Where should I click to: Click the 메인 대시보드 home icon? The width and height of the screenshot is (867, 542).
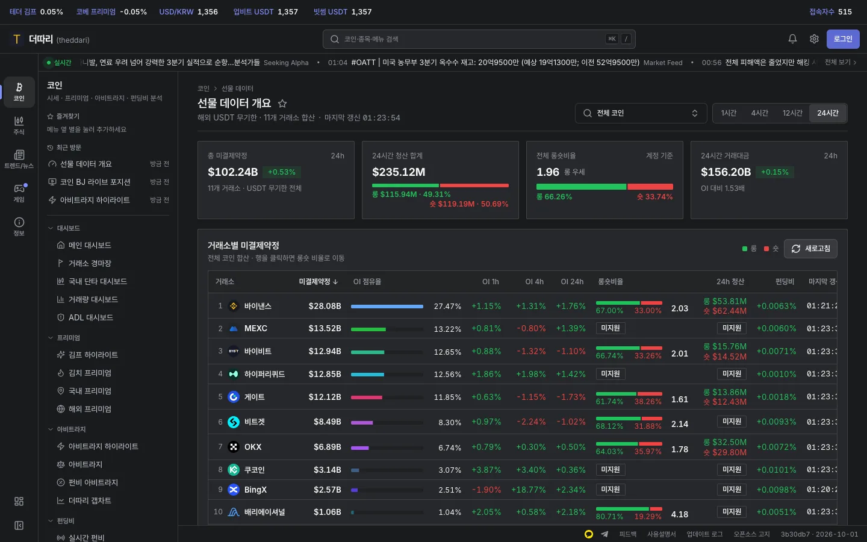tap(61, 245)
